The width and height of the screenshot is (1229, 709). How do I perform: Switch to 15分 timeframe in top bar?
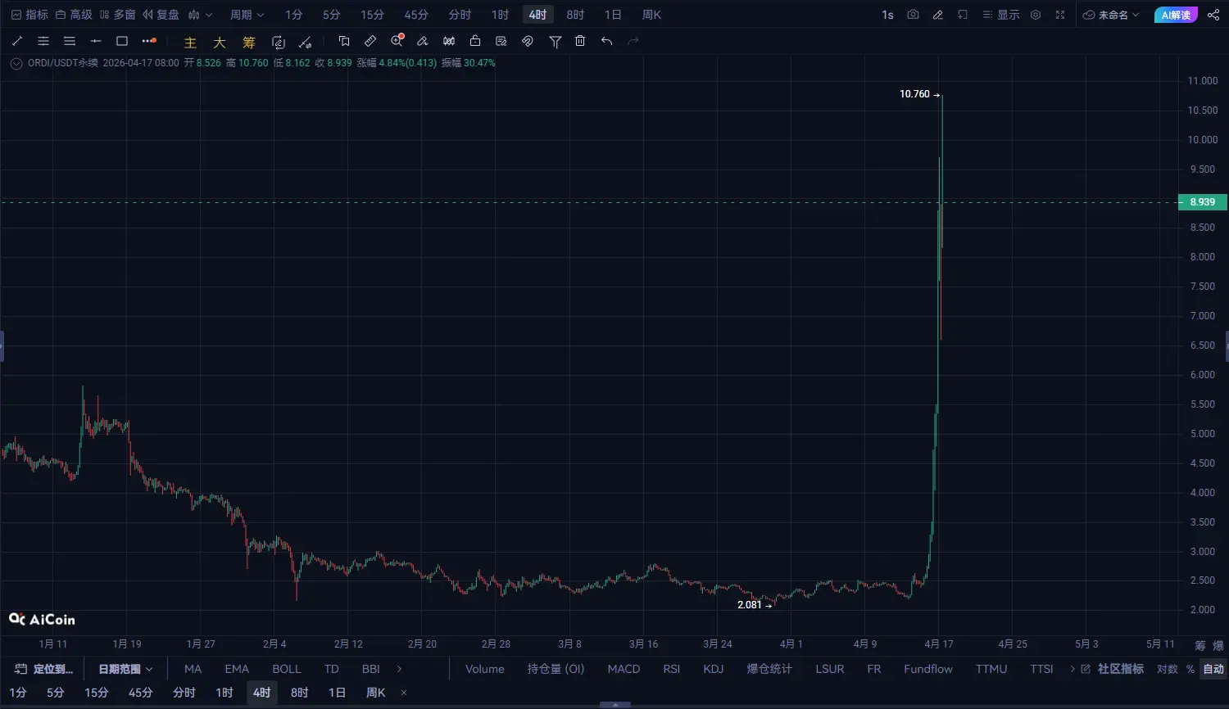click(372, 15)
